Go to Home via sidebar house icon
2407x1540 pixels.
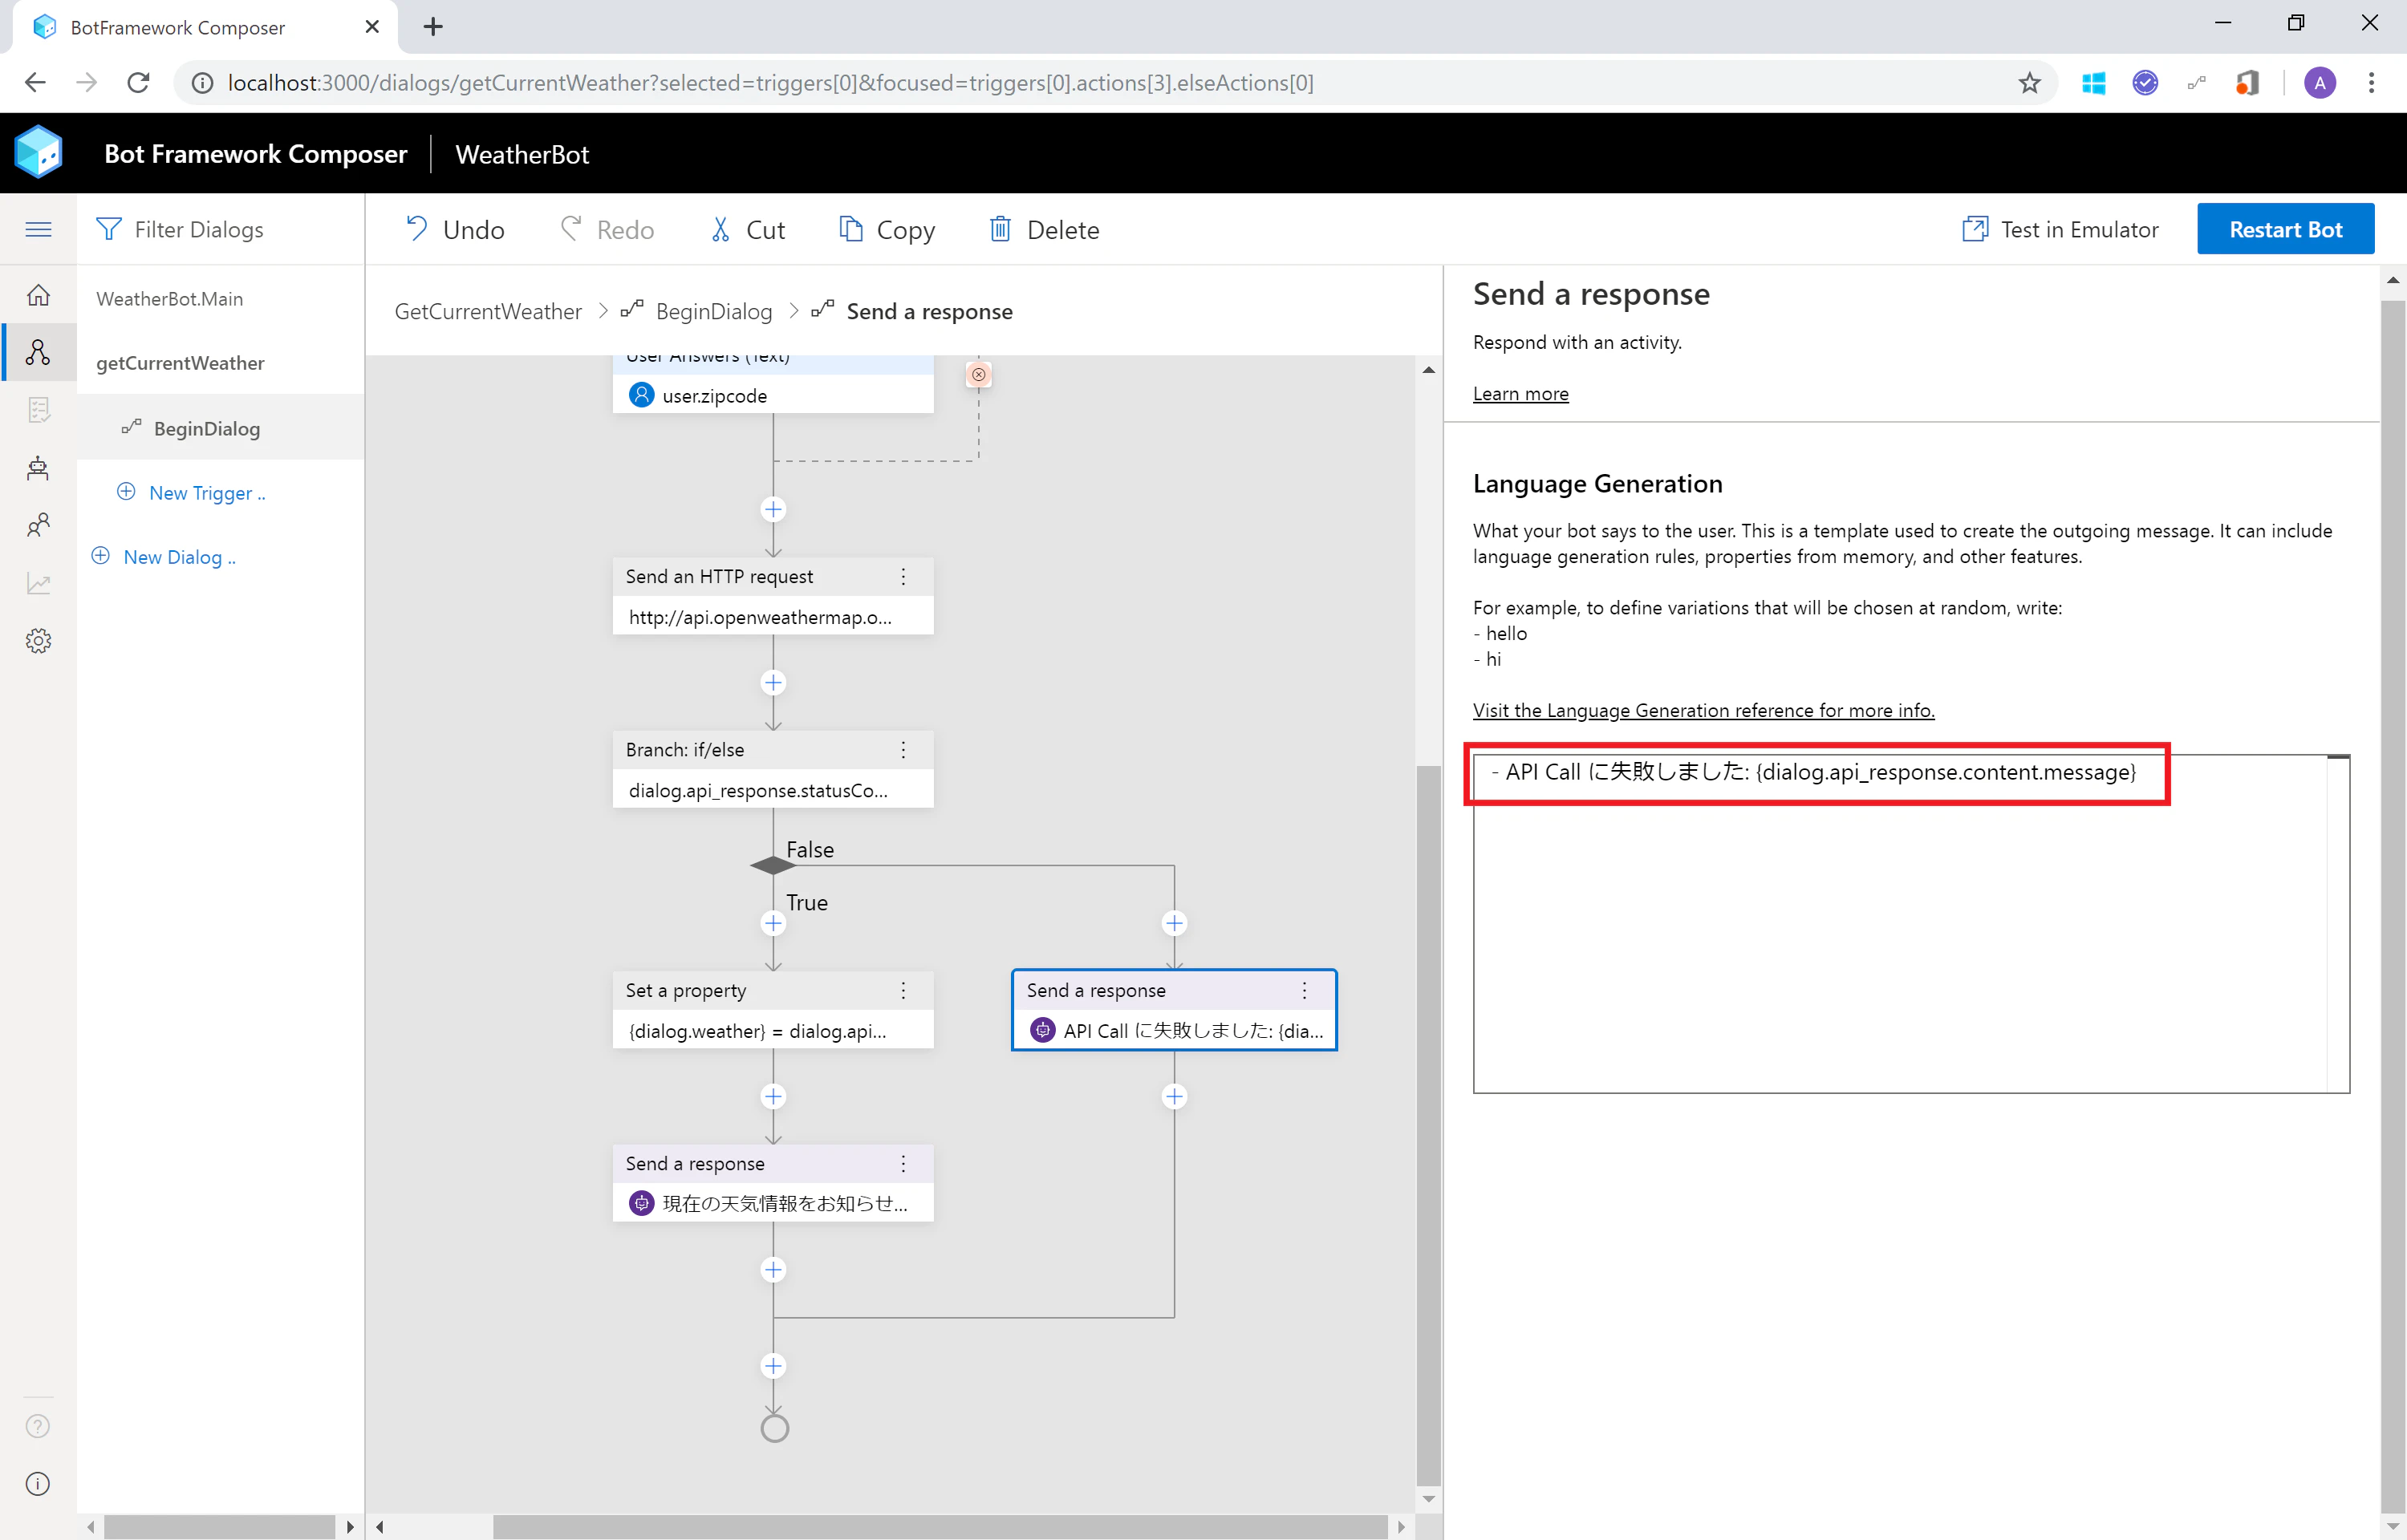pos(38,295)
